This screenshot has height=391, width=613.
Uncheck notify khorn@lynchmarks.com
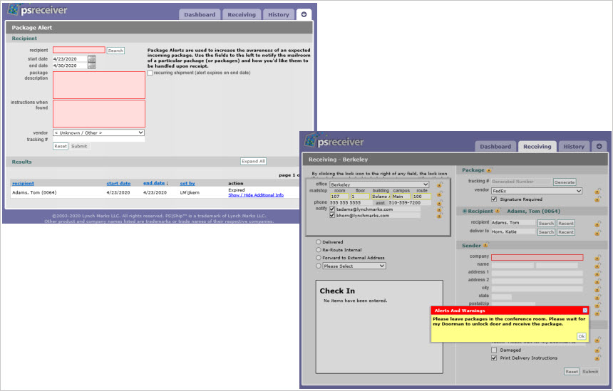(332, 215)
